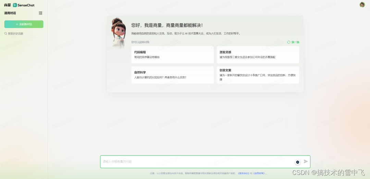
Task: Collapse the sidebar with the menu-fold icon
Action: 40,13
